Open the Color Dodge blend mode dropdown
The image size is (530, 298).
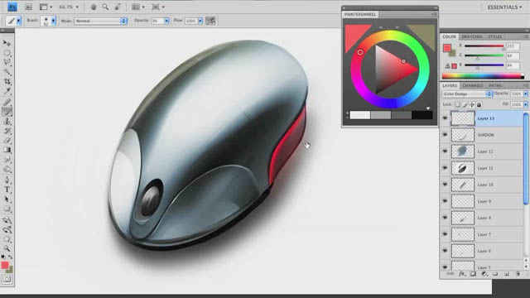[x=467, y=94]
